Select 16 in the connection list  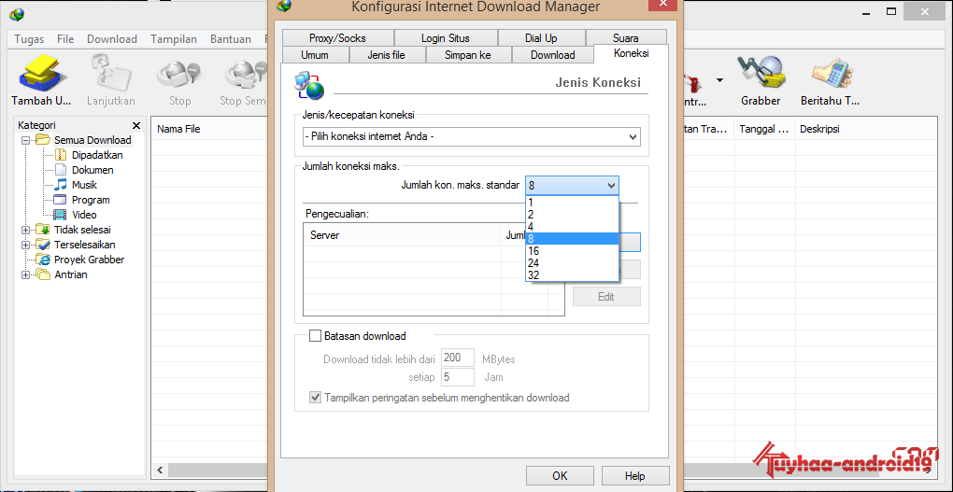pyautogui.click(x=572, y=251)
